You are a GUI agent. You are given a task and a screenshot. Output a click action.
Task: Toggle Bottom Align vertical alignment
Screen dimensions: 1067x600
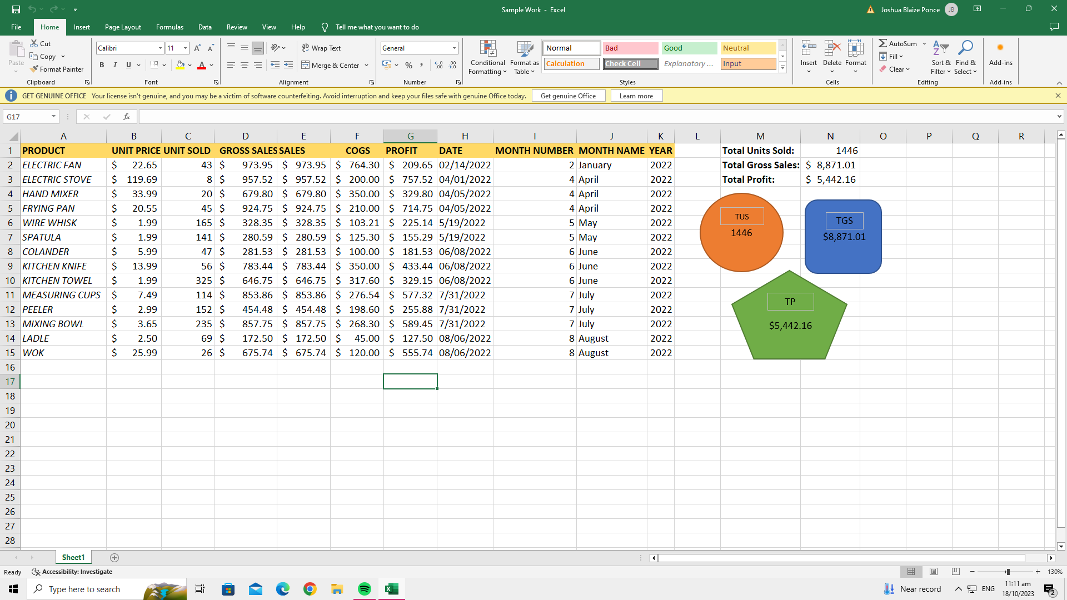[258, 48]
